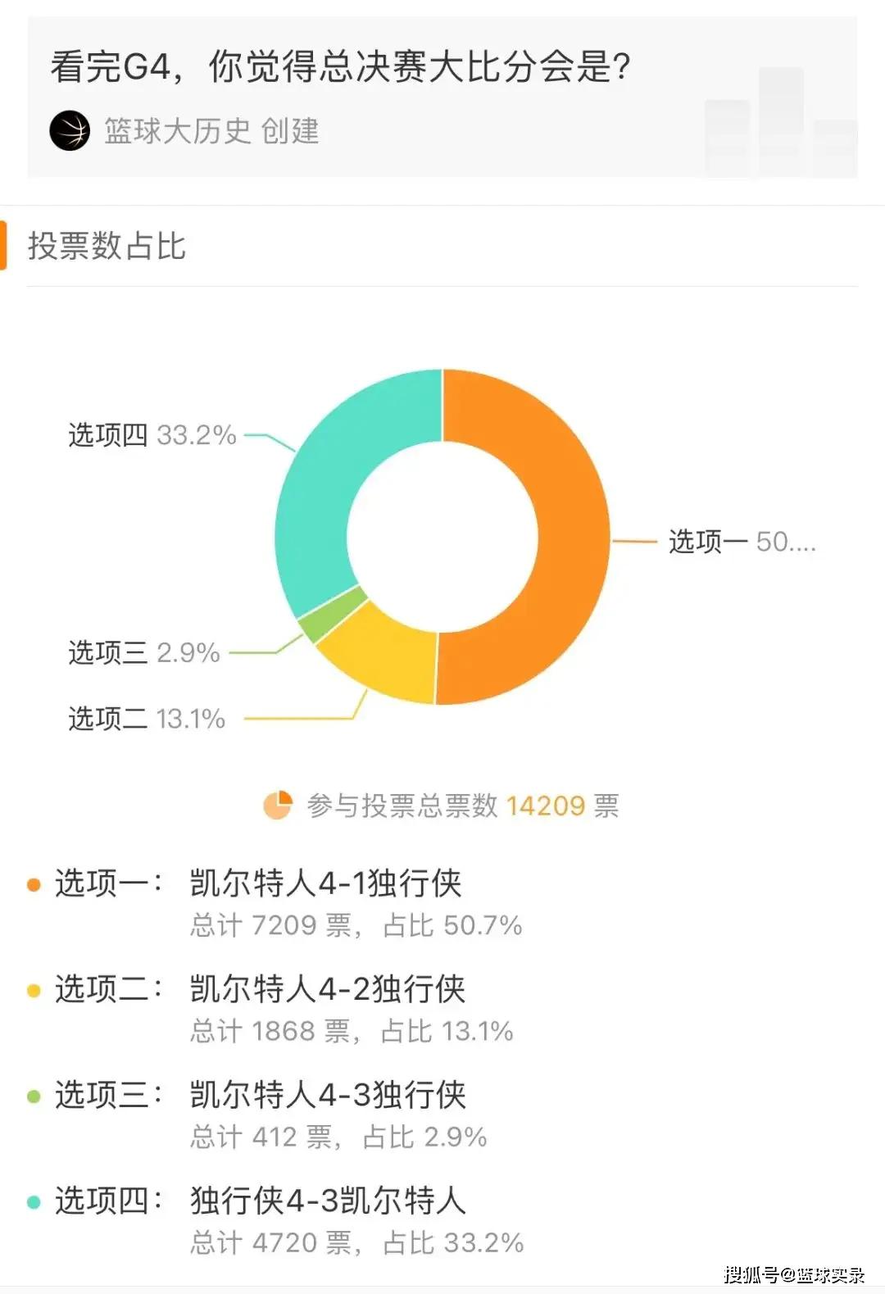Screen dimensions: 885x1294
Task: Select the small green 选项三 donut segment
Action: click(x=331, y=613)
